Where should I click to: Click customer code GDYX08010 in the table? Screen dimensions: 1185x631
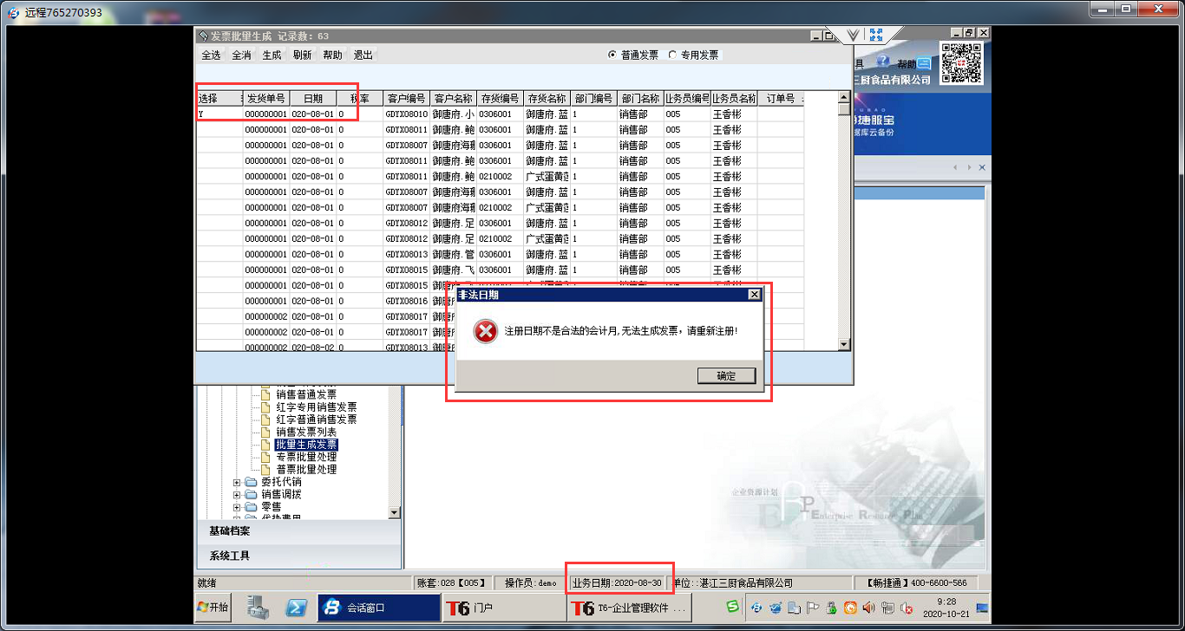pyautogui.click(x=407, y=114)
